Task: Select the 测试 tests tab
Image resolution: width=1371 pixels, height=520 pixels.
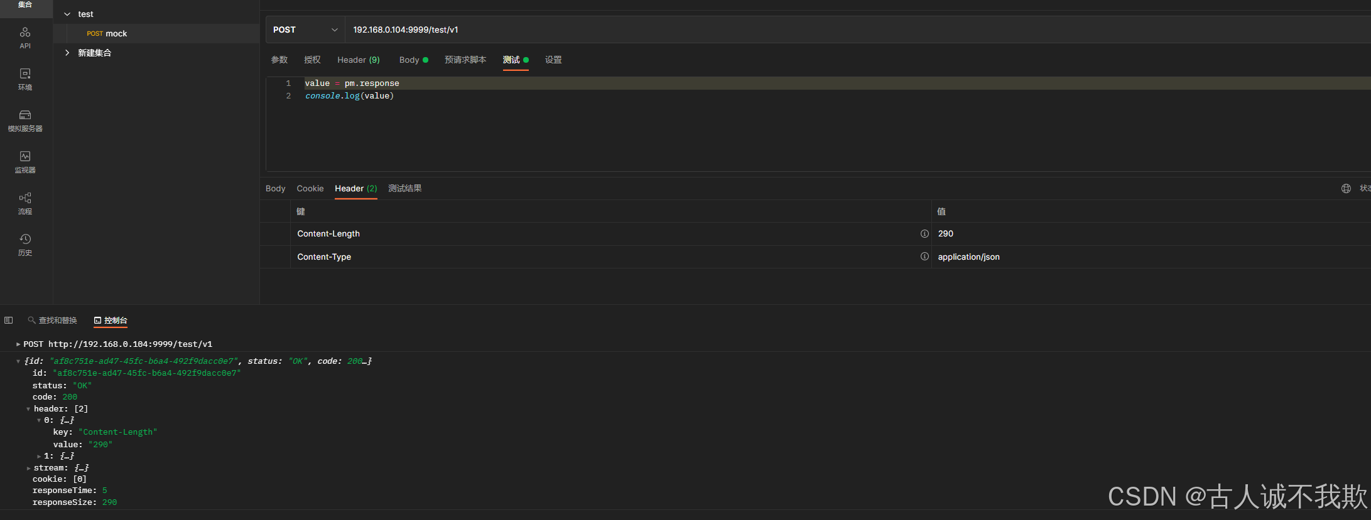Action: [x=516, y=60]
